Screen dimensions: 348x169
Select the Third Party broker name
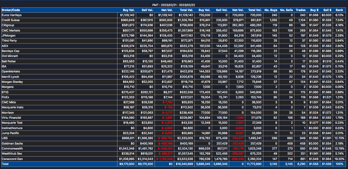click(x=9, y=41)
